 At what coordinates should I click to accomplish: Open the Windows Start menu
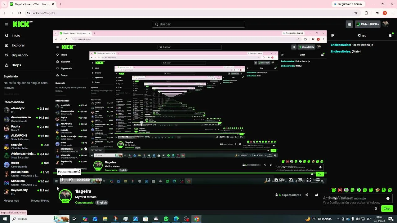pos(5,219)
